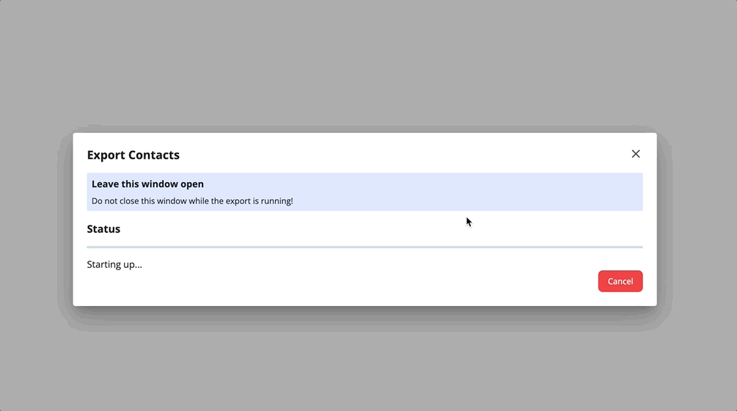Click the word "Contacts" in the title
737x411 pixels.
pos(154,155)
